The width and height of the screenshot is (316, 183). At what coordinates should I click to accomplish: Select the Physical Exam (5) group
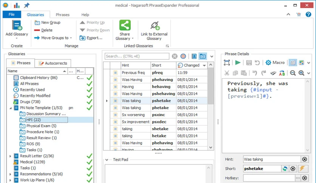(41, 126)
